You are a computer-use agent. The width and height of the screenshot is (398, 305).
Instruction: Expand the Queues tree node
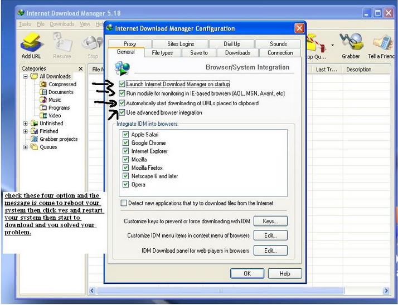coord(26,147)
